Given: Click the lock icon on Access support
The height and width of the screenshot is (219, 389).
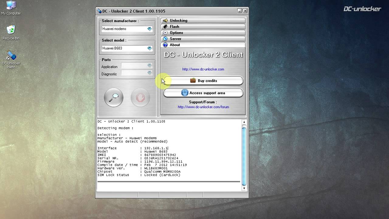Looking at the screenshot, I should 185,93.
